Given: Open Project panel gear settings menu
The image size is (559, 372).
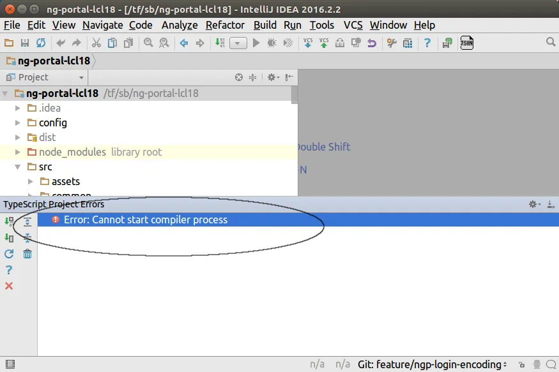Looking at the screenshot, I should pos(273,77).
